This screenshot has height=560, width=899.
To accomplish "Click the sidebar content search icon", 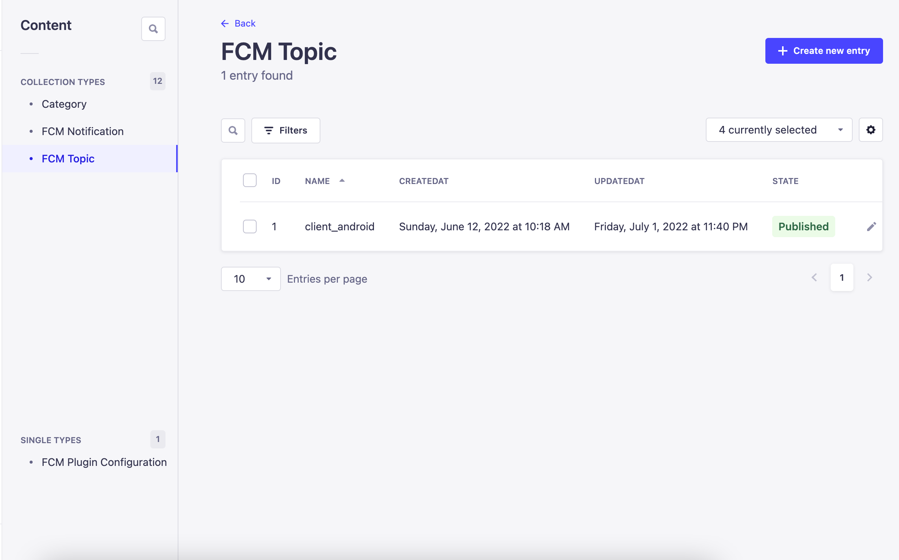I will pyautogui.click(x=153, y=29).
